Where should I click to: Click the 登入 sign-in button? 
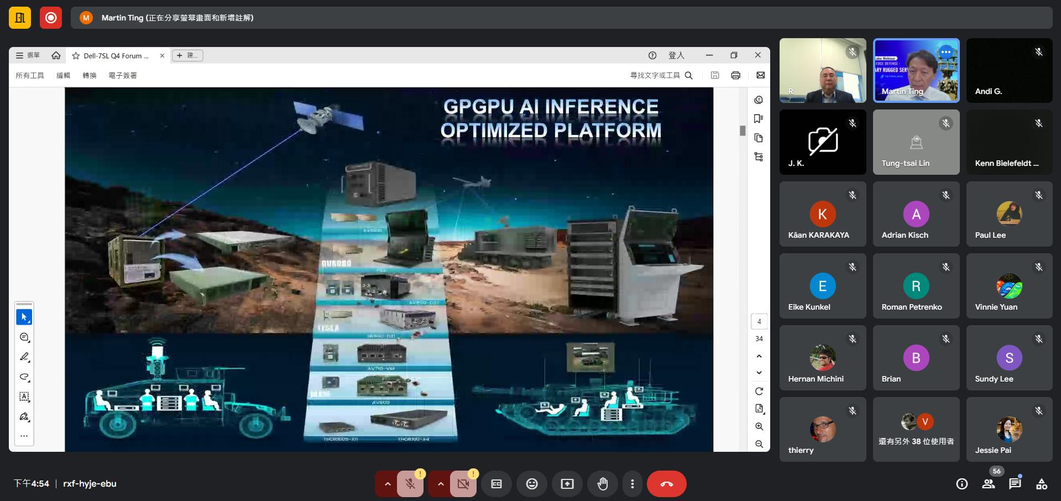pyautogui.click(x=676, y=55)
